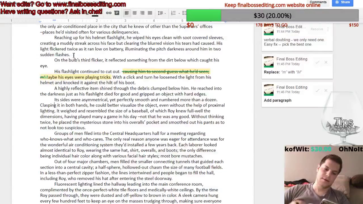Click the 11:46 PM Today timestamp
Viewport: 363px width, 204px height.
coord(288,92)
